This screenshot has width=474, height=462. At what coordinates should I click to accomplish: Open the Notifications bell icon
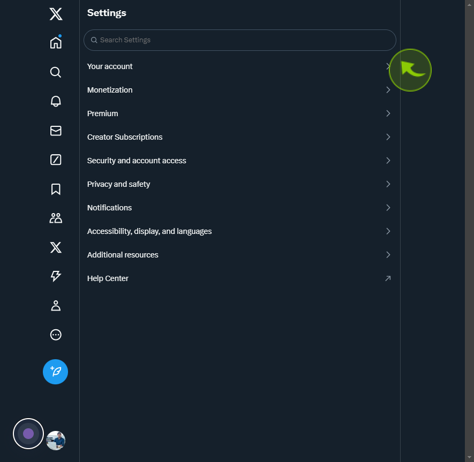(x=56, y=101)
